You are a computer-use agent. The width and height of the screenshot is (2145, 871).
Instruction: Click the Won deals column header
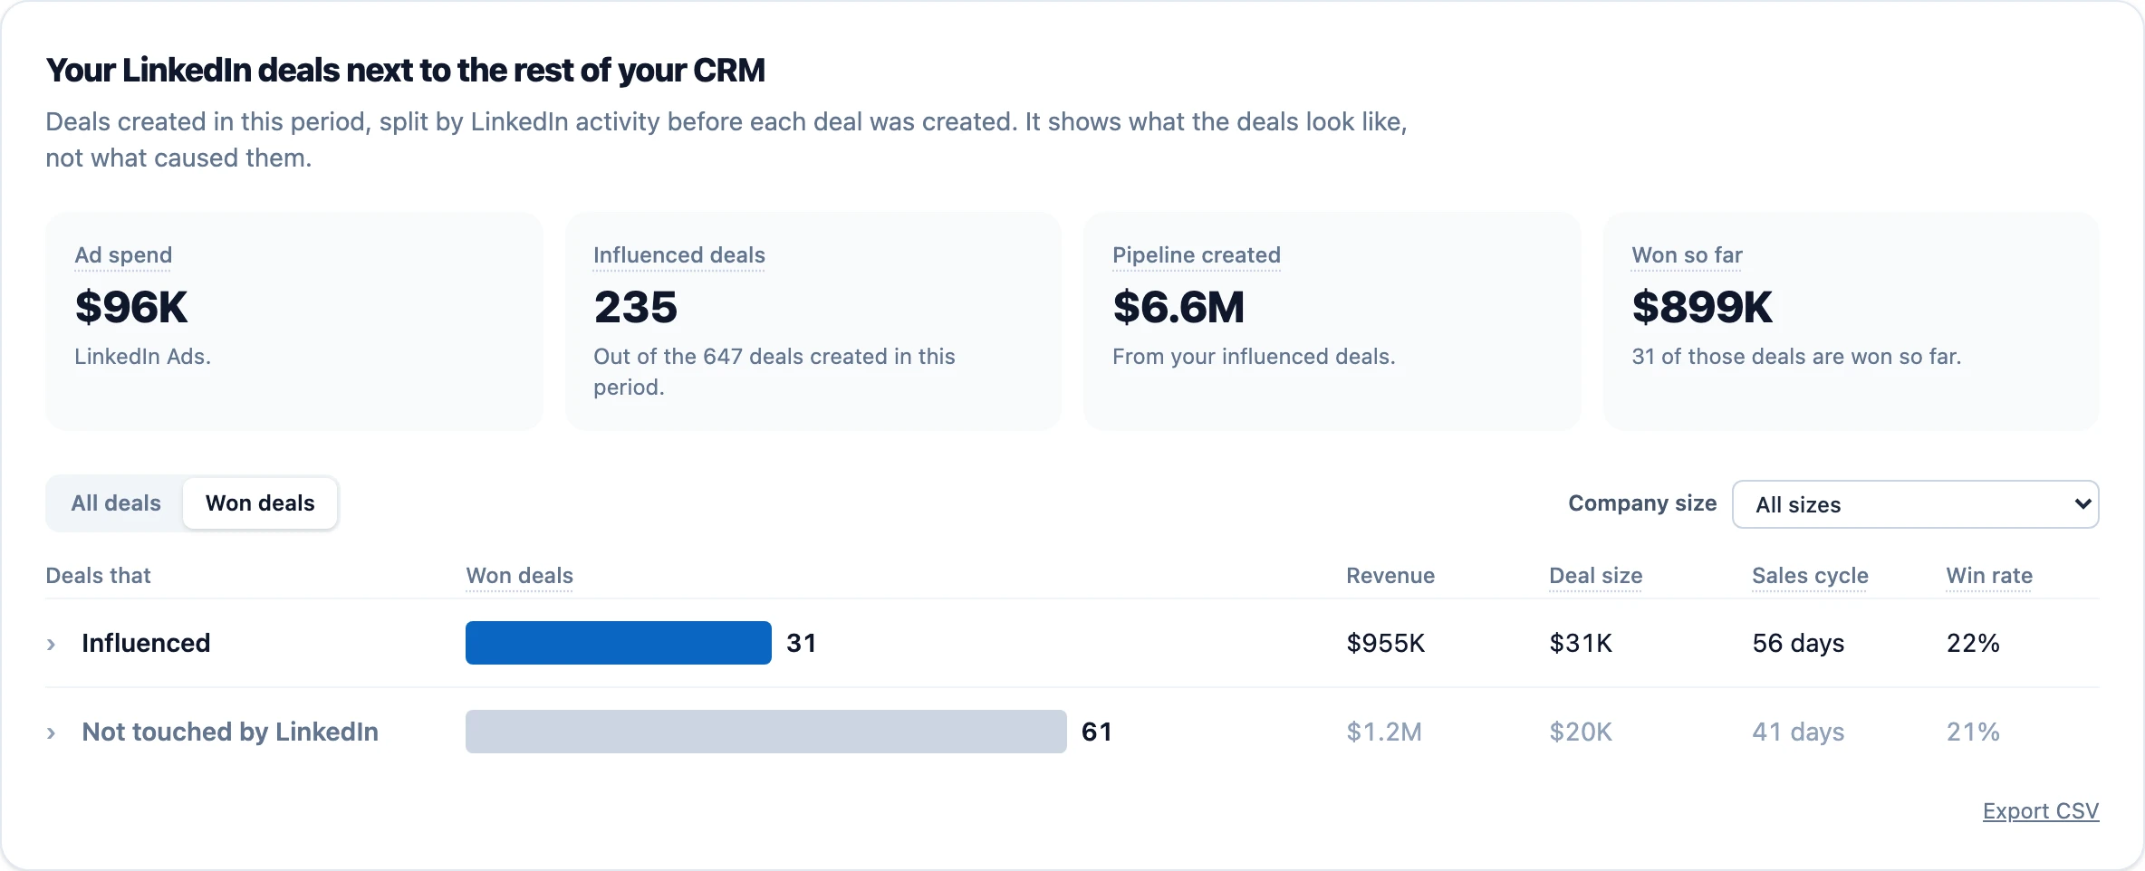tap(519, 576)
